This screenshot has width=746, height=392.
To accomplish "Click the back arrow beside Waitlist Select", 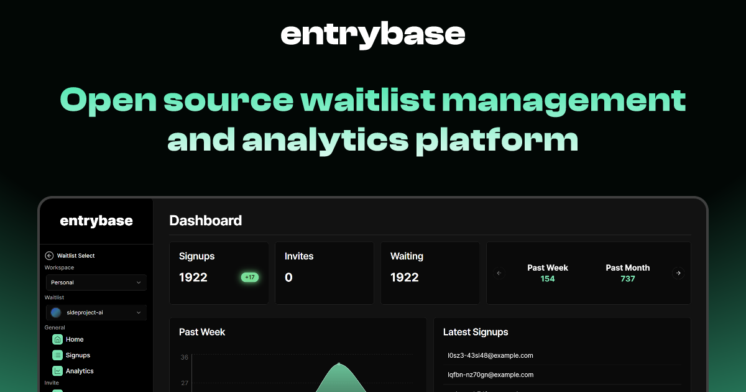I will click(48, 255).
